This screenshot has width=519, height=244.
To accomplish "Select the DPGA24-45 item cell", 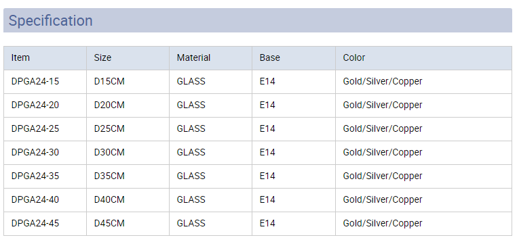I will tap(45, 224).
